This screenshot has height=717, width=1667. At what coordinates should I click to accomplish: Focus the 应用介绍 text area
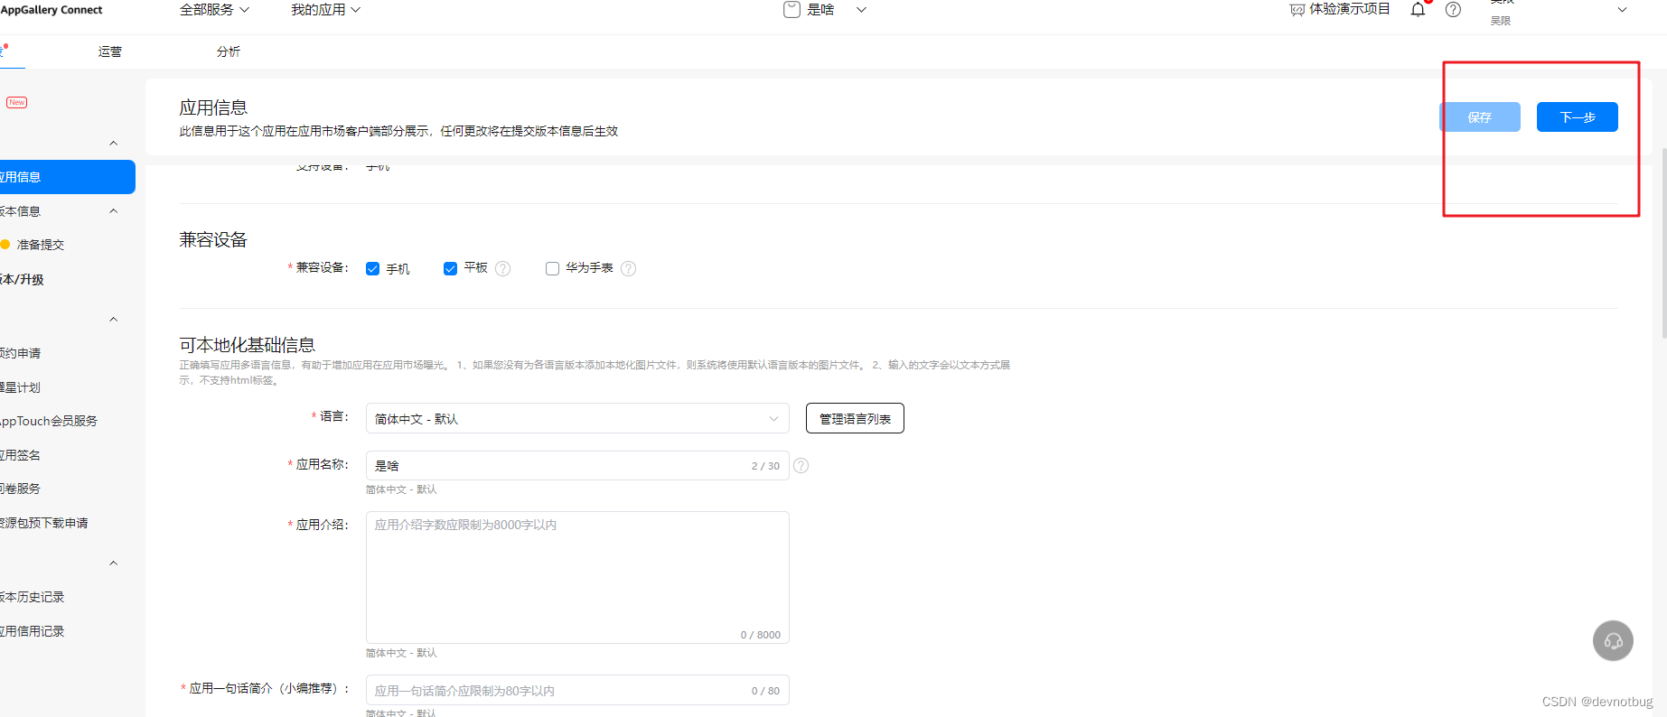(577, 577)
